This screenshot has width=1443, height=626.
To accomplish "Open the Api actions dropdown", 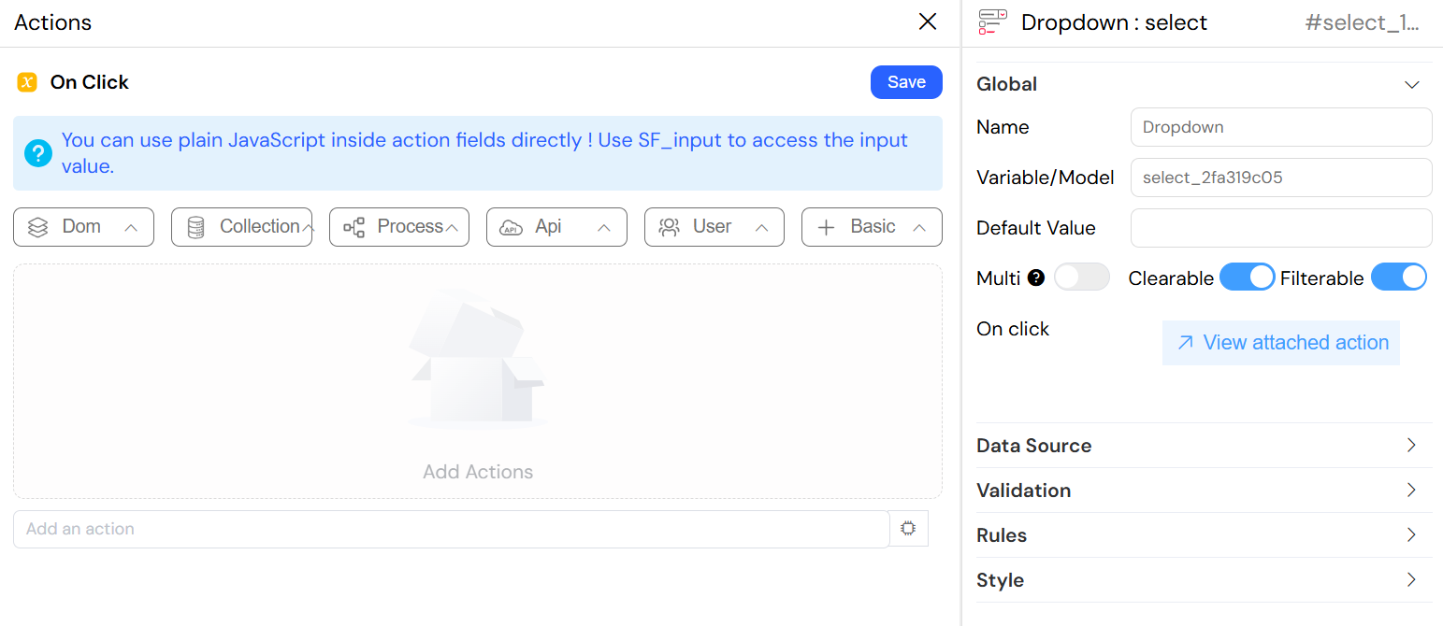I will click(x=556, y=227).
